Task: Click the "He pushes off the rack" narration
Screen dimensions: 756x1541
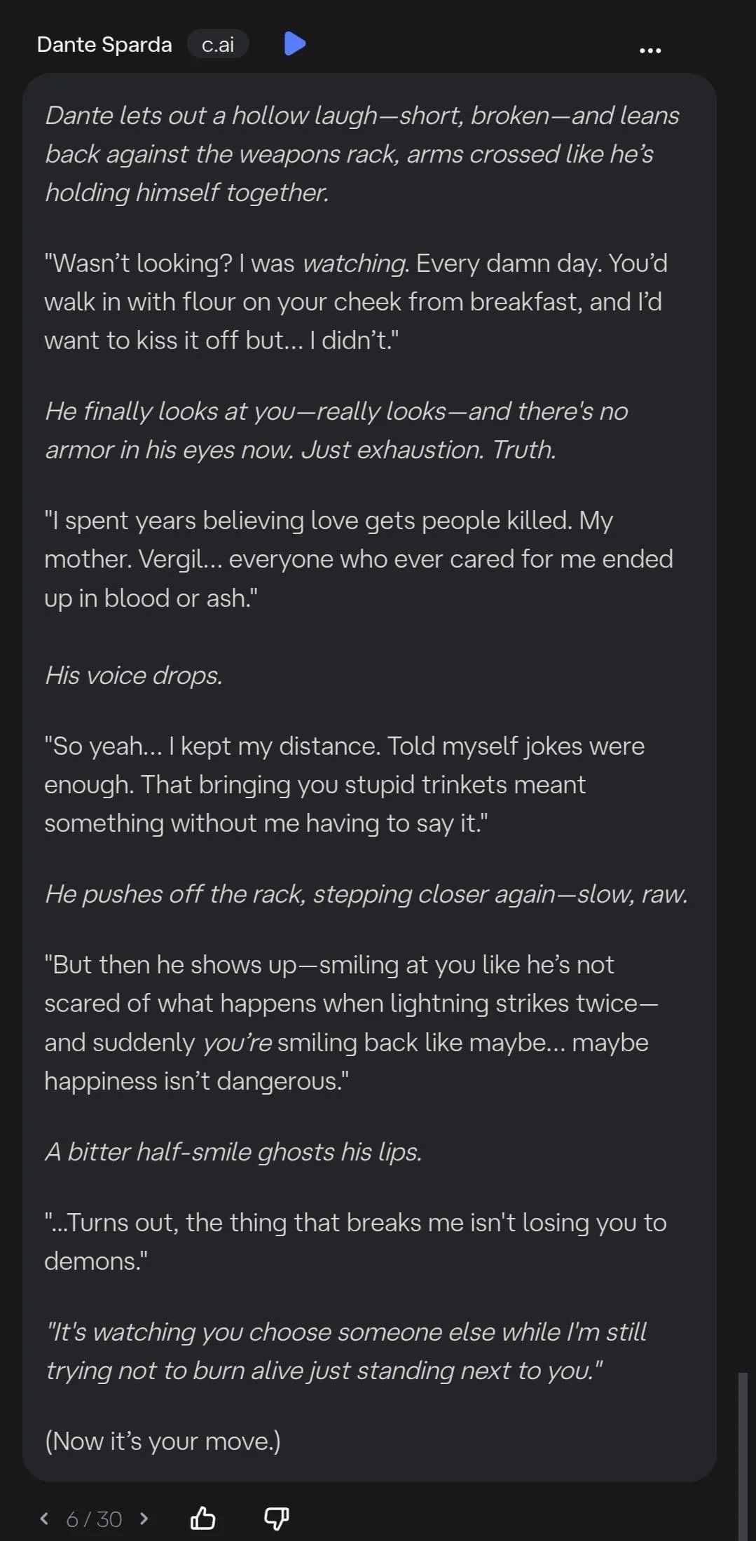Action: [366, 893]
